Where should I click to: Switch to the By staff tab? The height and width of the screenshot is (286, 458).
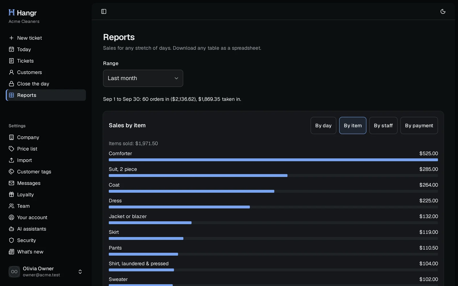[x=383, y=126]
